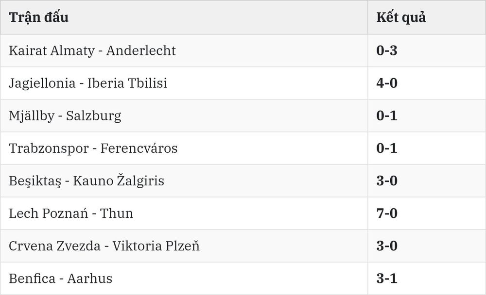Click the 'Trận đấu' column header

39,17
